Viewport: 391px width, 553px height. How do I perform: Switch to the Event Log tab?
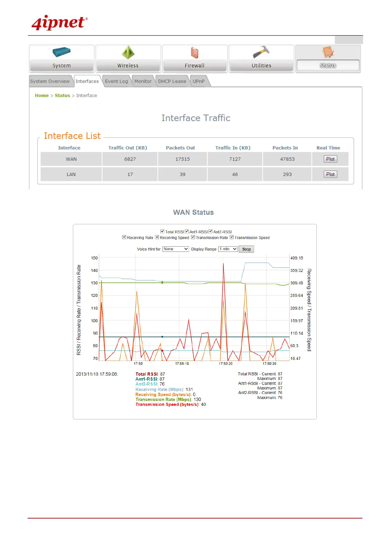(x=116, y=81)
